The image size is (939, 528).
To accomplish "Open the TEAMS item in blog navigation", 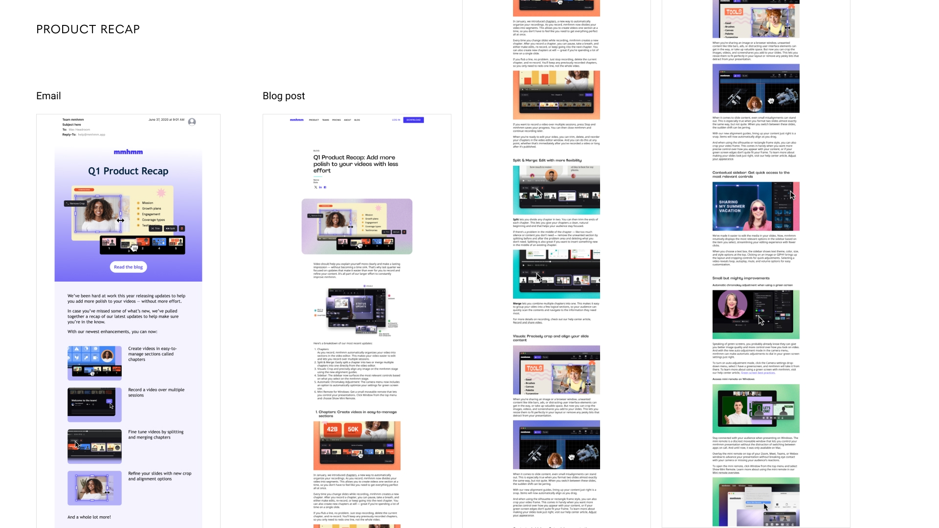I will click(x=326, y=120).
